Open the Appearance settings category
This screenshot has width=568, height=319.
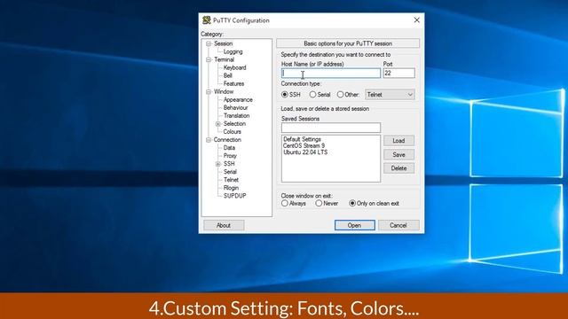click(x=238, y=100)
